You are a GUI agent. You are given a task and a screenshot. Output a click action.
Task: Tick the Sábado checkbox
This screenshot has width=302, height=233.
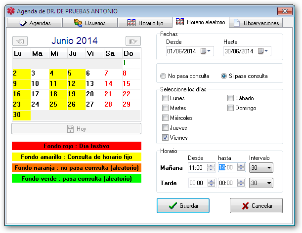click(231, 98)
